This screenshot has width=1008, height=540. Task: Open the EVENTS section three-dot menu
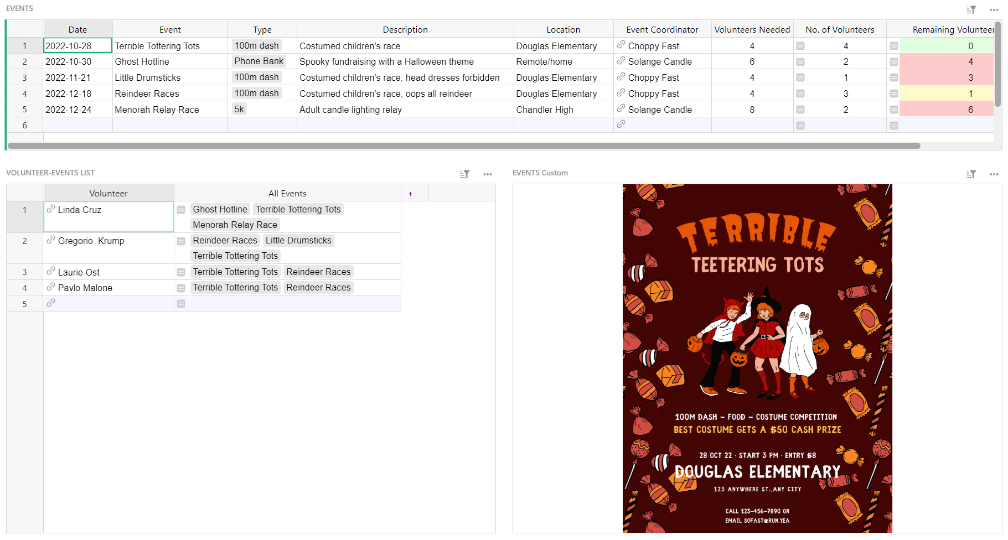point(994,10)
